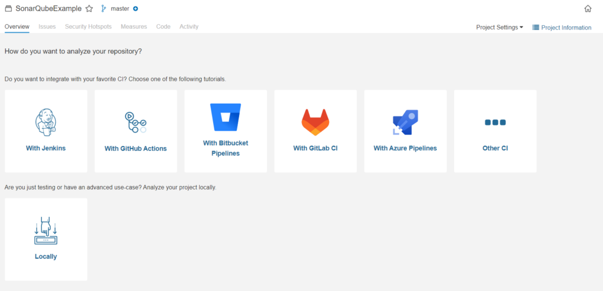603x291 pixels.
Task: Go to the Measures tab
Action: (x=134, y=27)
